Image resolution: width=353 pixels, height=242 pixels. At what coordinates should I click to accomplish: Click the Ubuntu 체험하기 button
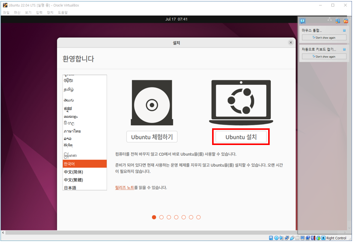pos(152,137)
